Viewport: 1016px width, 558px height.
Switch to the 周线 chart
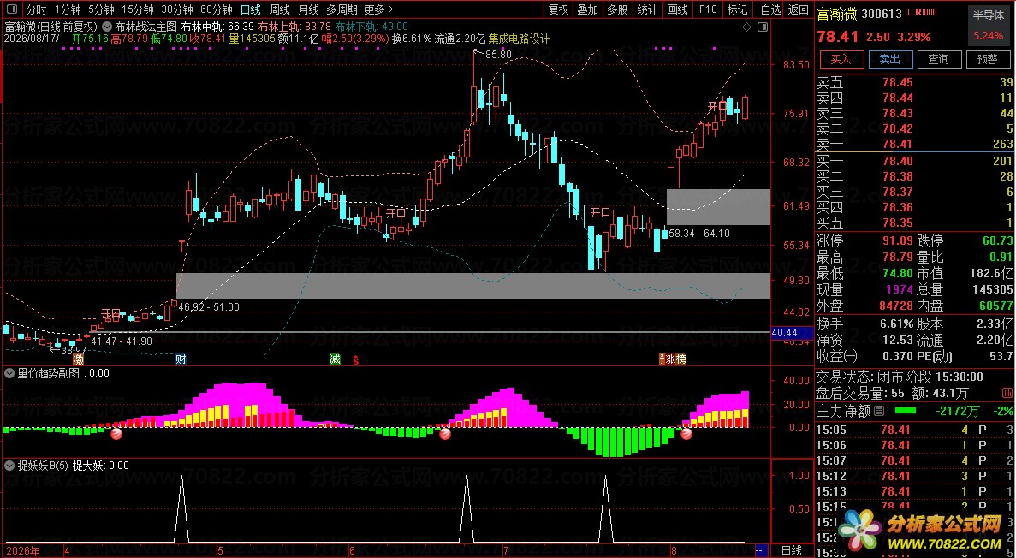(279, 9)
